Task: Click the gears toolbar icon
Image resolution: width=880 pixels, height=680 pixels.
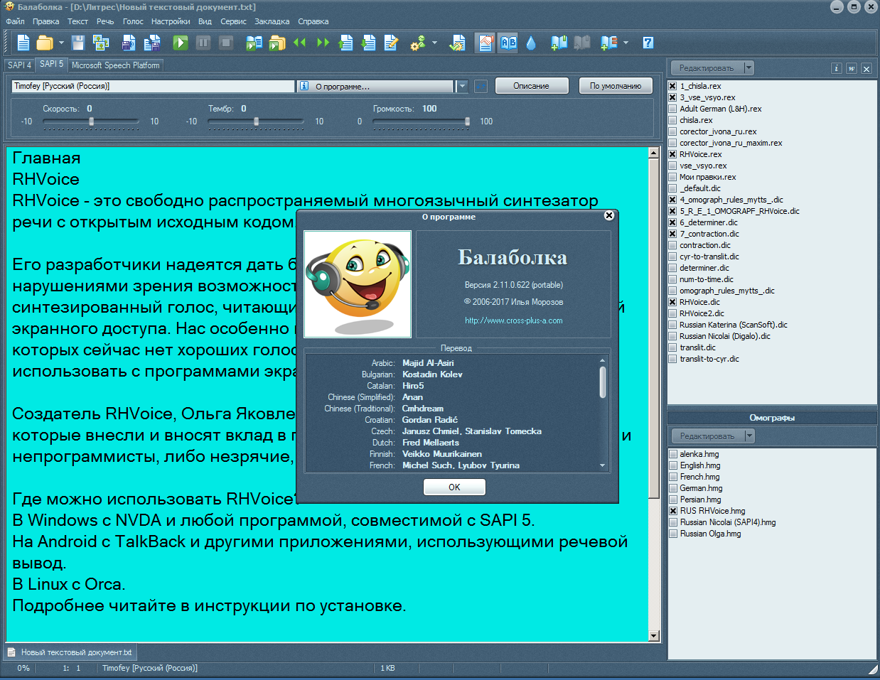Action: pos(418,43)
